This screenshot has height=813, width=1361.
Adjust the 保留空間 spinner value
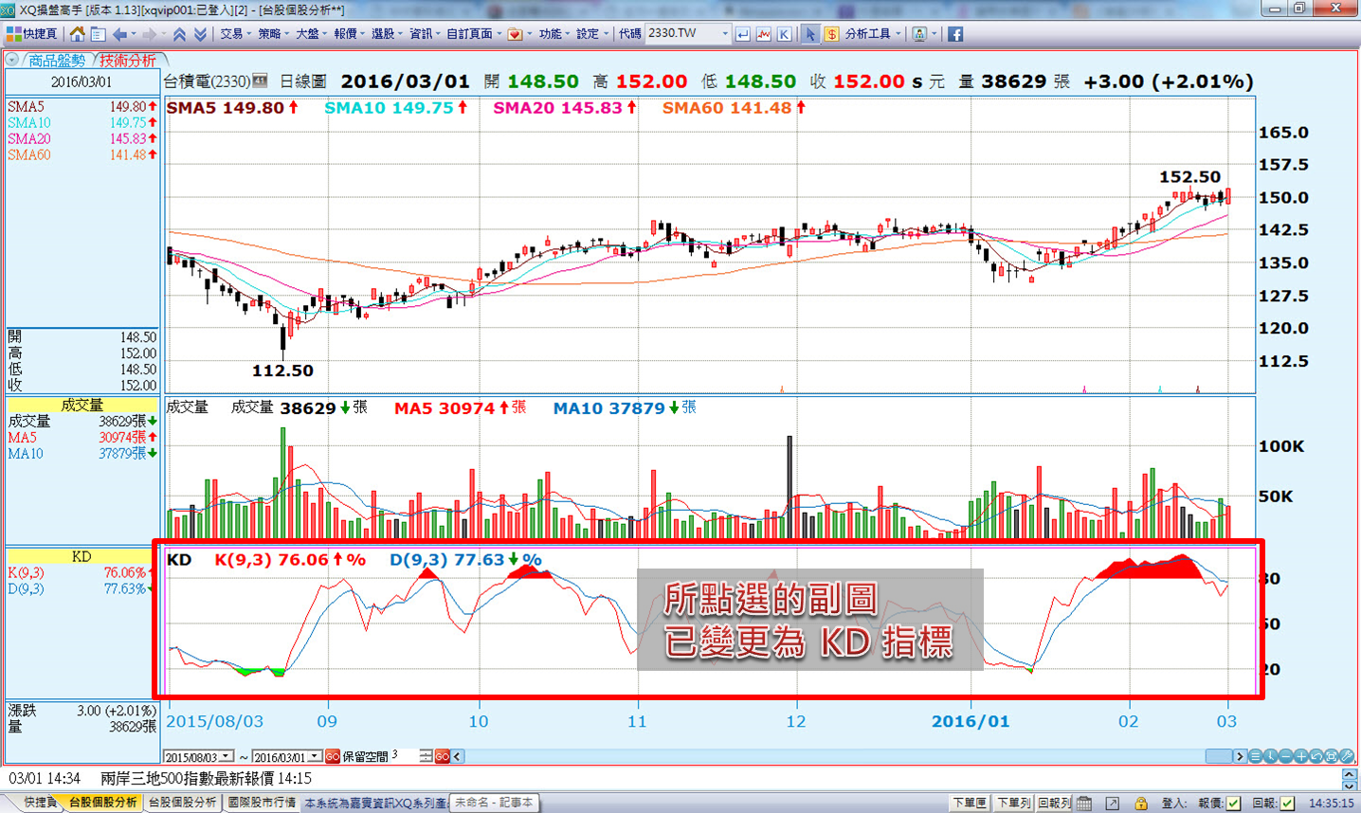pos(426,757)
